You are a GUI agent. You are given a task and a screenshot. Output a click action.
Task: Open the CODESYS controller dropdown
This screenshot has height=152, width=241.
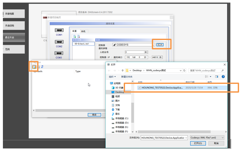click(x=153, y=45)
